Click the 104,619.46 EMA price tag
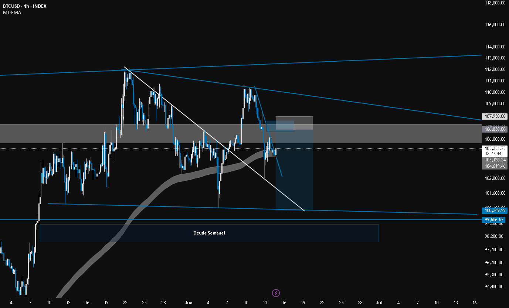The width and height of the screenshot is (509, 308). click(x=495, y=166)
